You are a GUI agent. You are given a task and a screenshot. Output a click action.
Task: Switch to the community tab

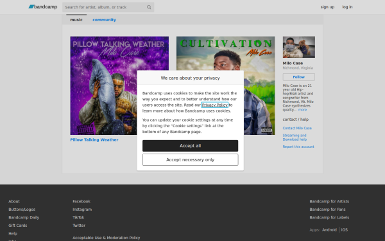pyautogui.click(x=104, y=20)
